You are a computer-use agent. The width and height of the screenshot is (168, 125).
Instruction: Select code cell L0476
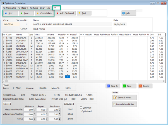click(11, 40)
